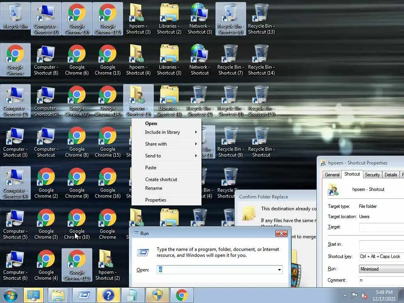The image size is (404, 303).
Task: Select Google Chrome (12) shortcut icon
Action: pyautogui.click(x=108, y=19)
